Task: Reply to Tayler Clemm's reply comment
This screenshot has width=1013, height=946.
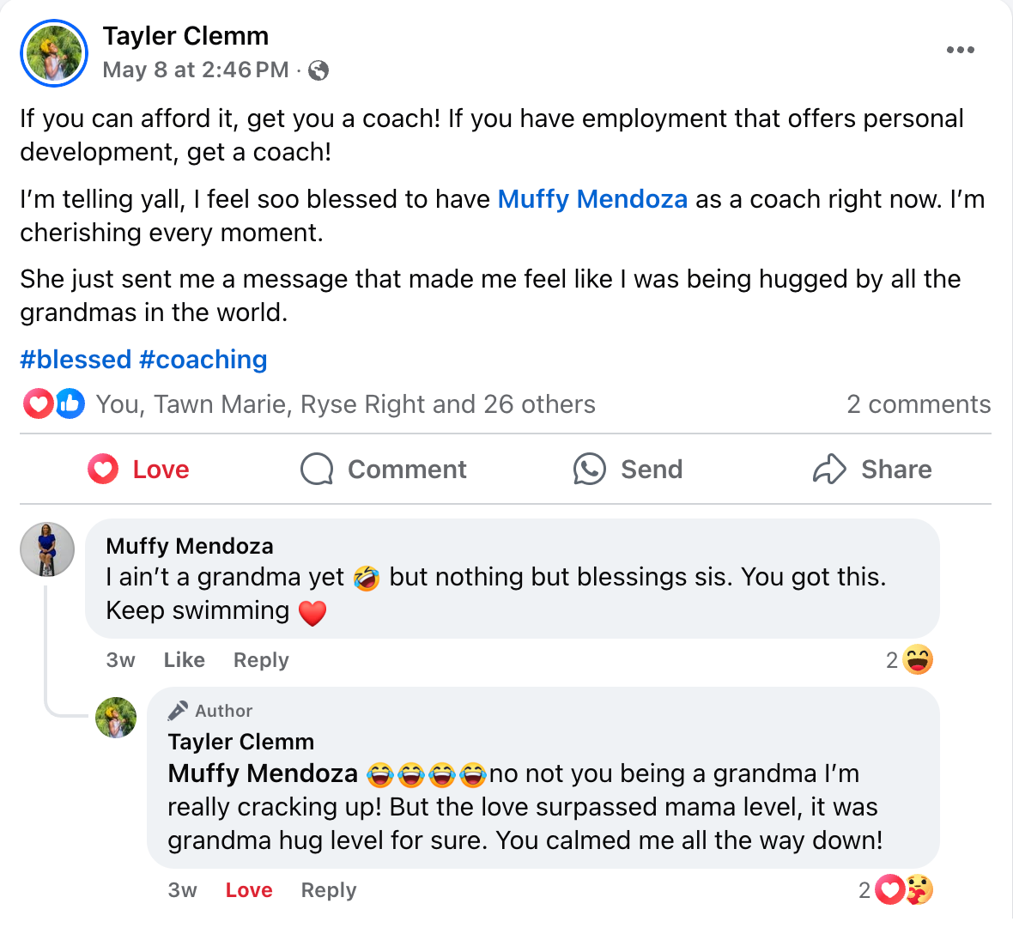Action: click(329, 890)
